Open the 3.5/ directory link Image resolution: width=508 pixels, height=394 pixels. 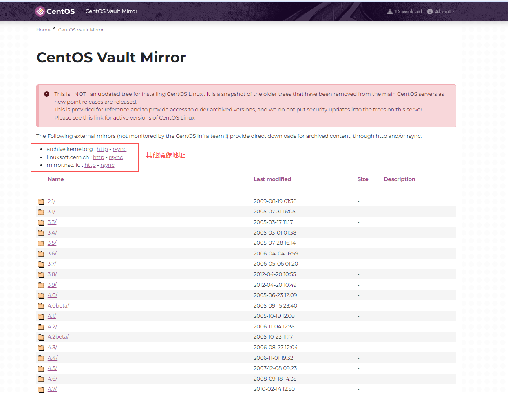(52, 243)
